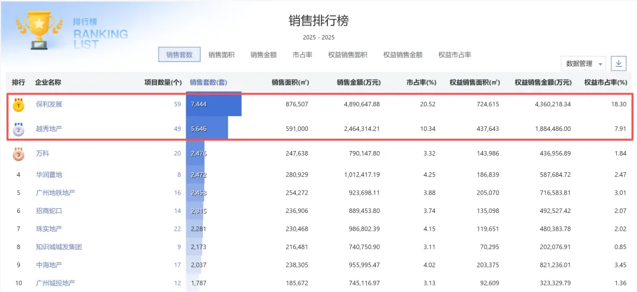Click the download icon button
Screen dimensions: 637x292
point(619,64)
